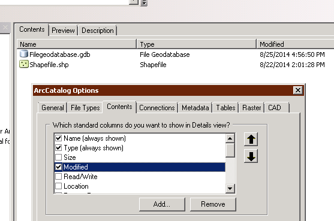This screenshot has height=221, width=334.
Task: Toggle the Type (always shown) checkbox
Action: pyautogui.click(x=58, y=148)
